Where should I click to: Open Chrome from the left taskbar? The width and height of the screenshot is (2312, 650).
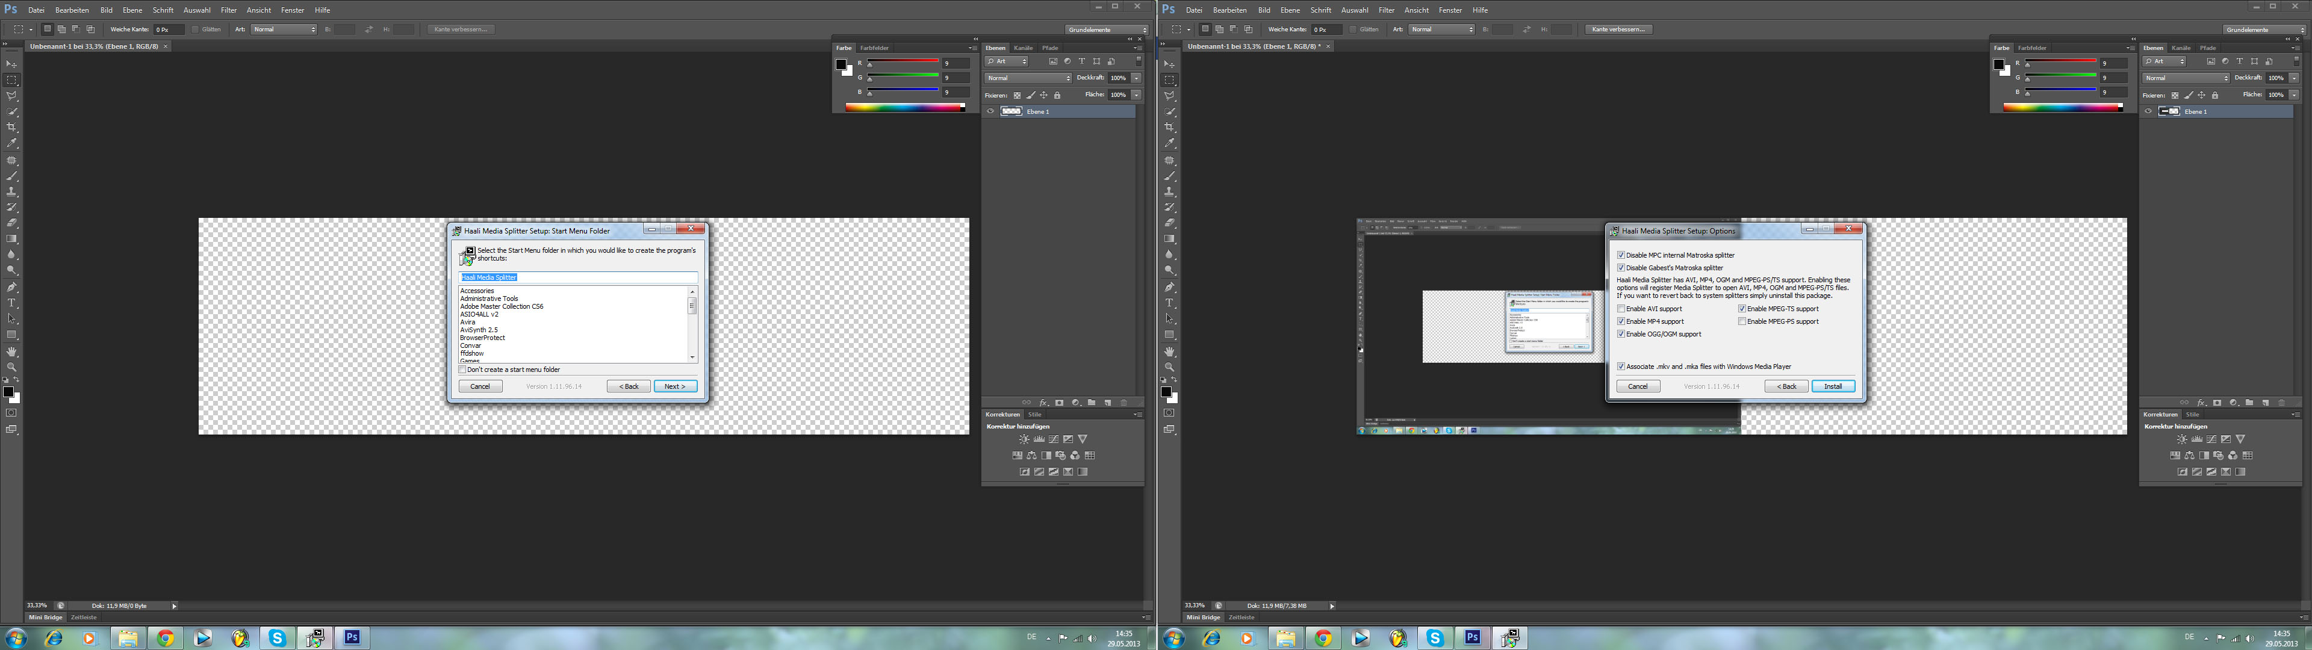pyautogui.click(x=165, y=639)
